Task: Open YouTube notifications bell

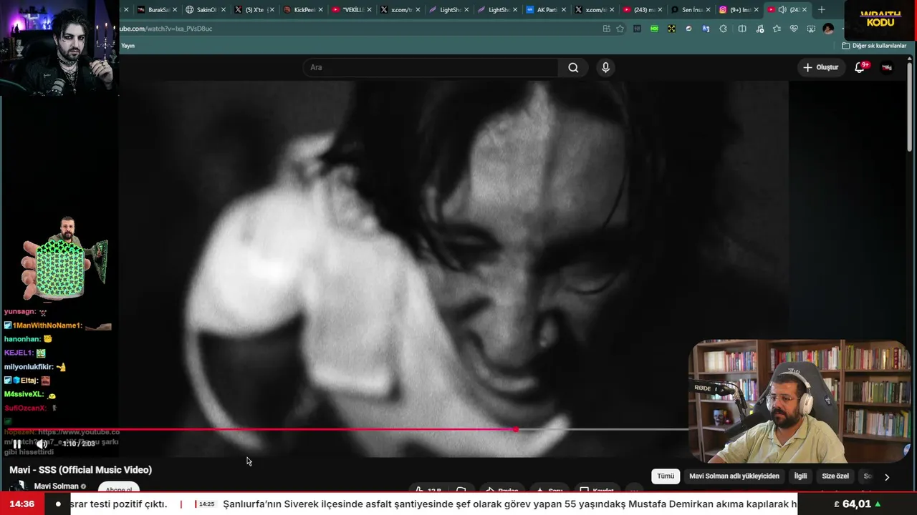Action: pyautogui.click(x=860, y=67)
